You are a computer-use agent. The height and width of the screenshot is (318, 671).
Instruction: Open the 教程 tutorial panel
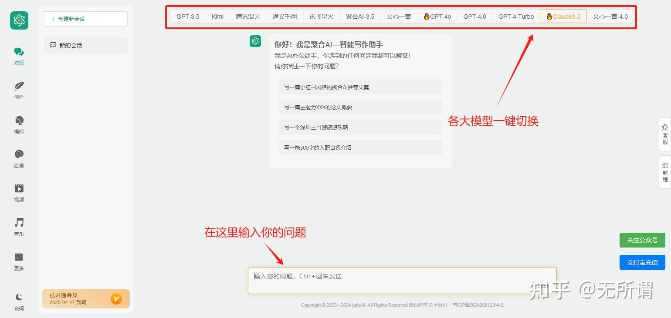tap(664, 171)
